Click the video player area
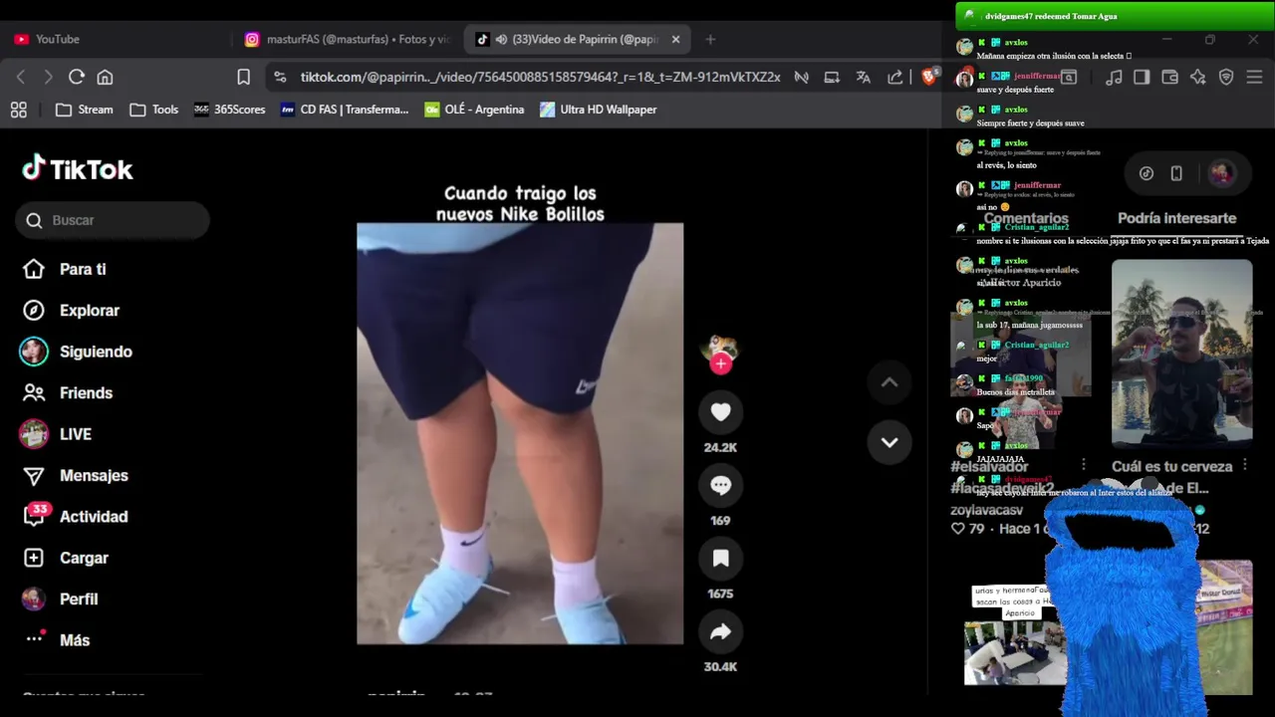The image size is (1275, 717). [520, 434]
